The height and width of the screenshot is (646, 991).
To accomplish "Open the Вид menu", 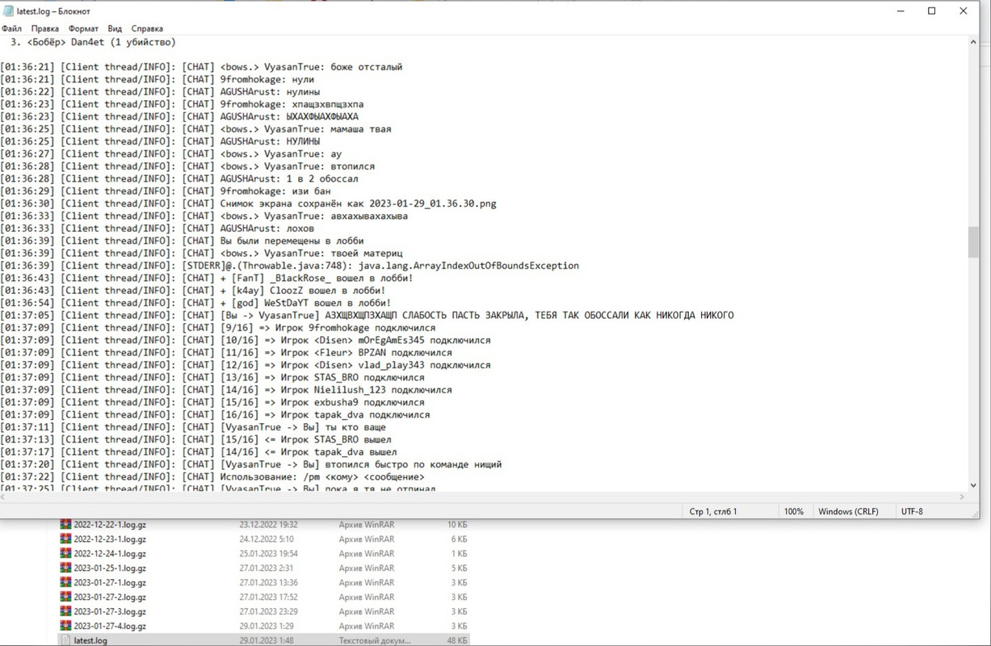I will pos(115,28).
